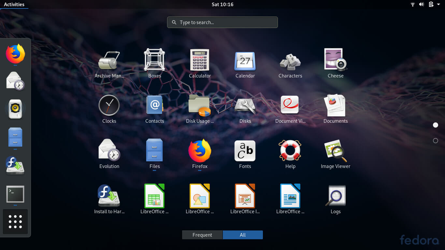Open the Activities overview menu

tap(14, 4)
